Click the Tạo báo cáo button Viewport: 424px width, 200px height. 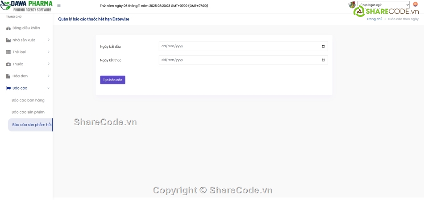[x=112, y=80]
